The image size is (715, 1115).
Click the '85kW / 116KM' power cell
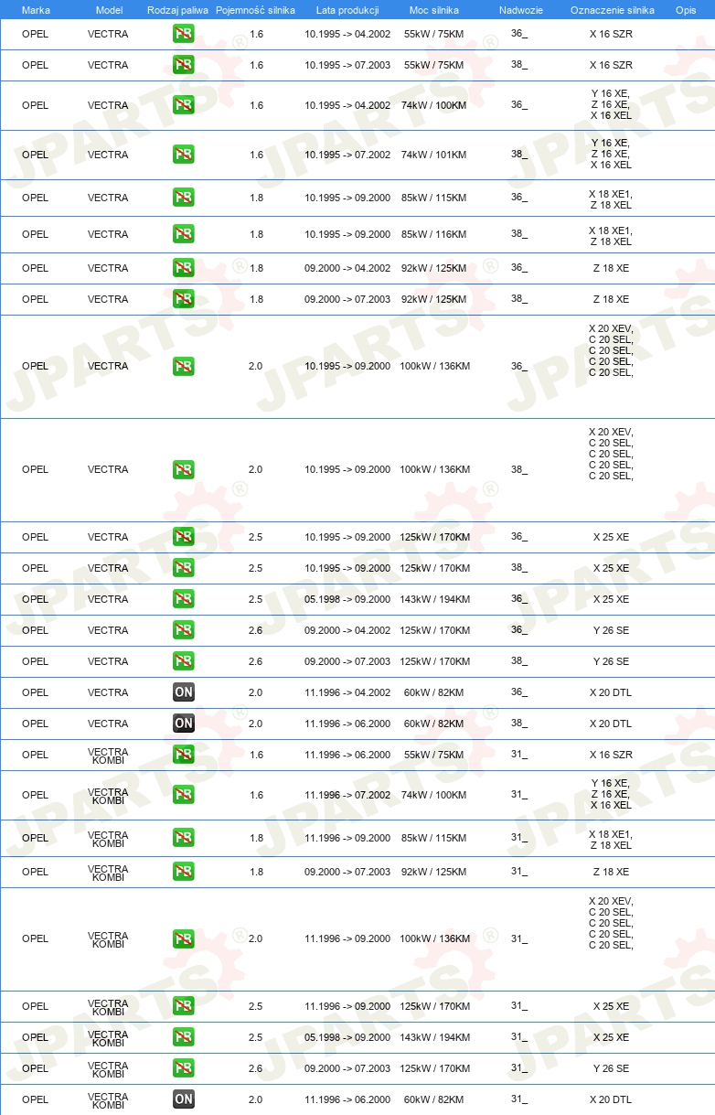pos(433,235)
